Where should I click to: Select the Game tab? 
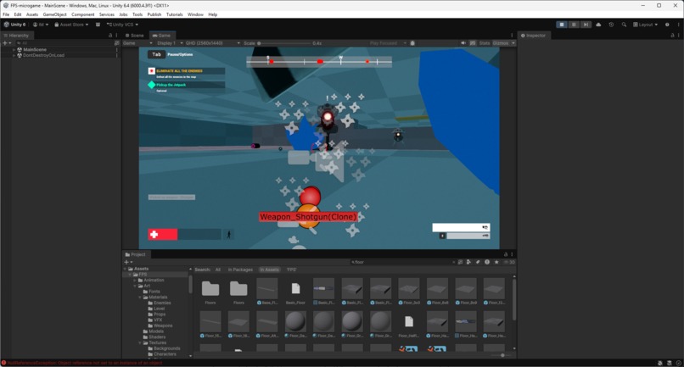161,36
